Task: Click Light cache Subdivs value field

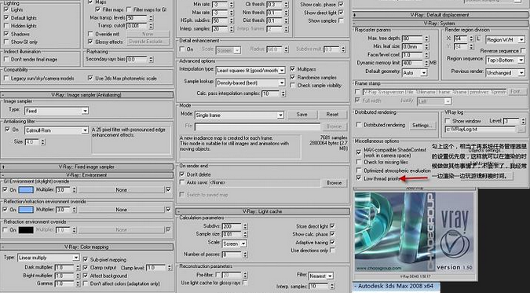Action: (x=232, y=226)
